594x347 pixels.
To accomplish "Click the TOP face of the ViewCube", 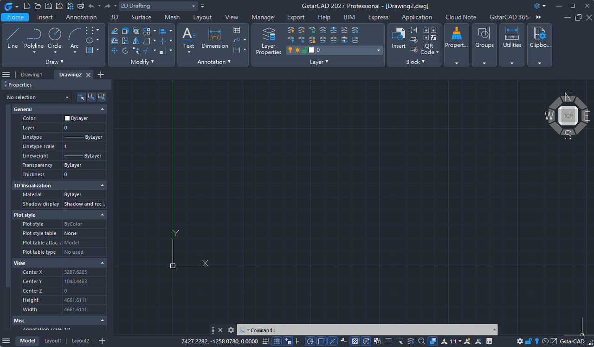I will (568, 116).
